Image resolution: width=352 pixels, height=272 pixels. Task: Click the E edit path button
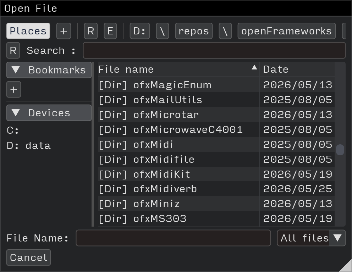point(110,31)
